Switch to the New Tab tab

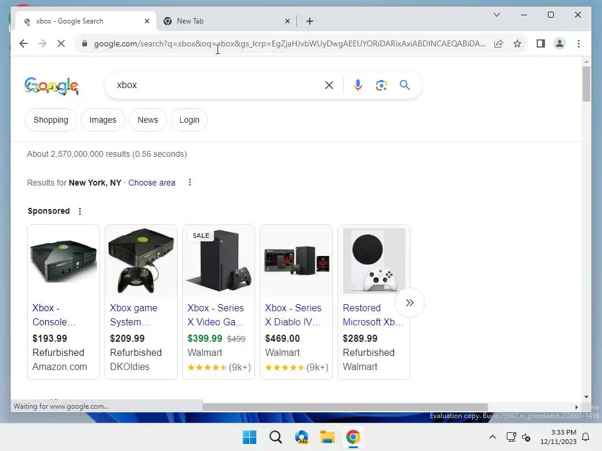pos(226,21)
